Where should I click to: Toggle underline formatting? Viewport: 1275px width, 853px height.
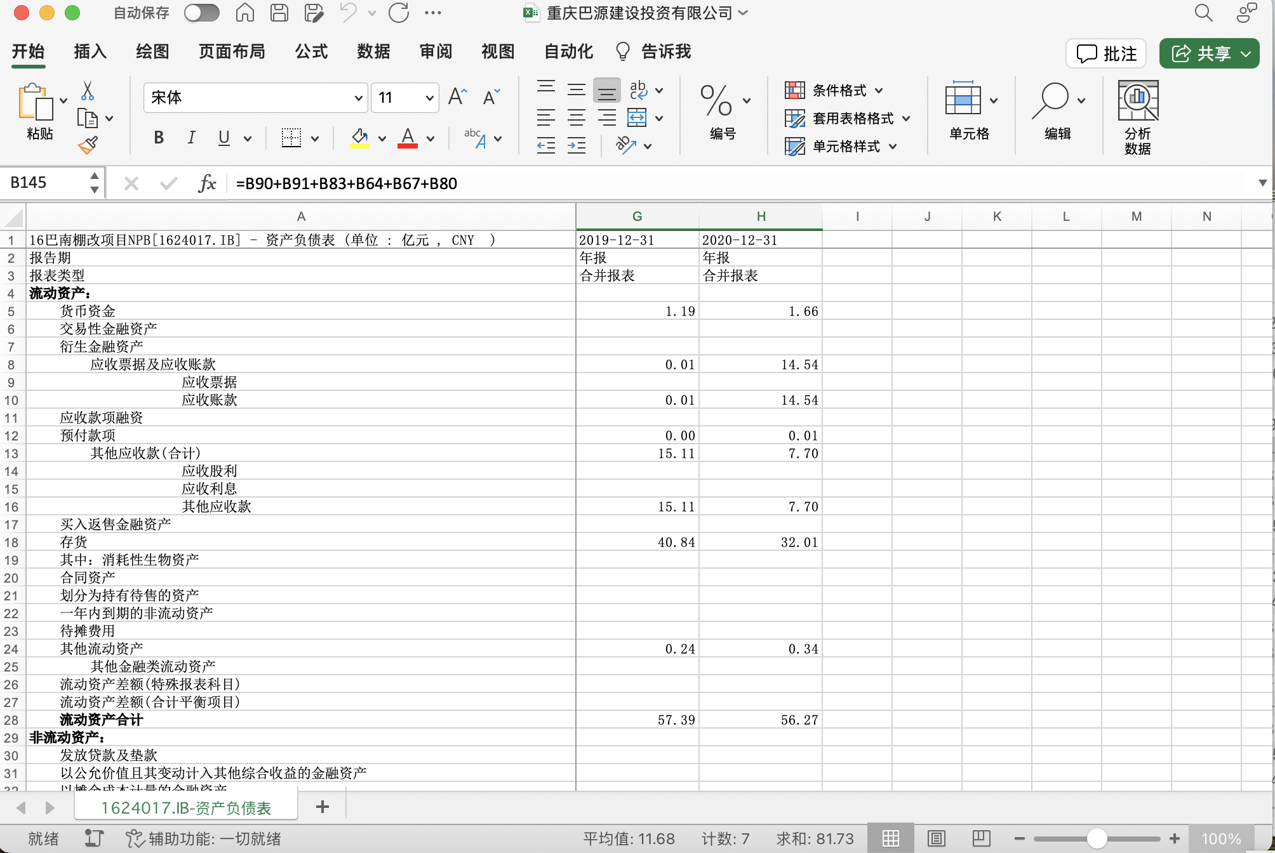click(224, 138)
